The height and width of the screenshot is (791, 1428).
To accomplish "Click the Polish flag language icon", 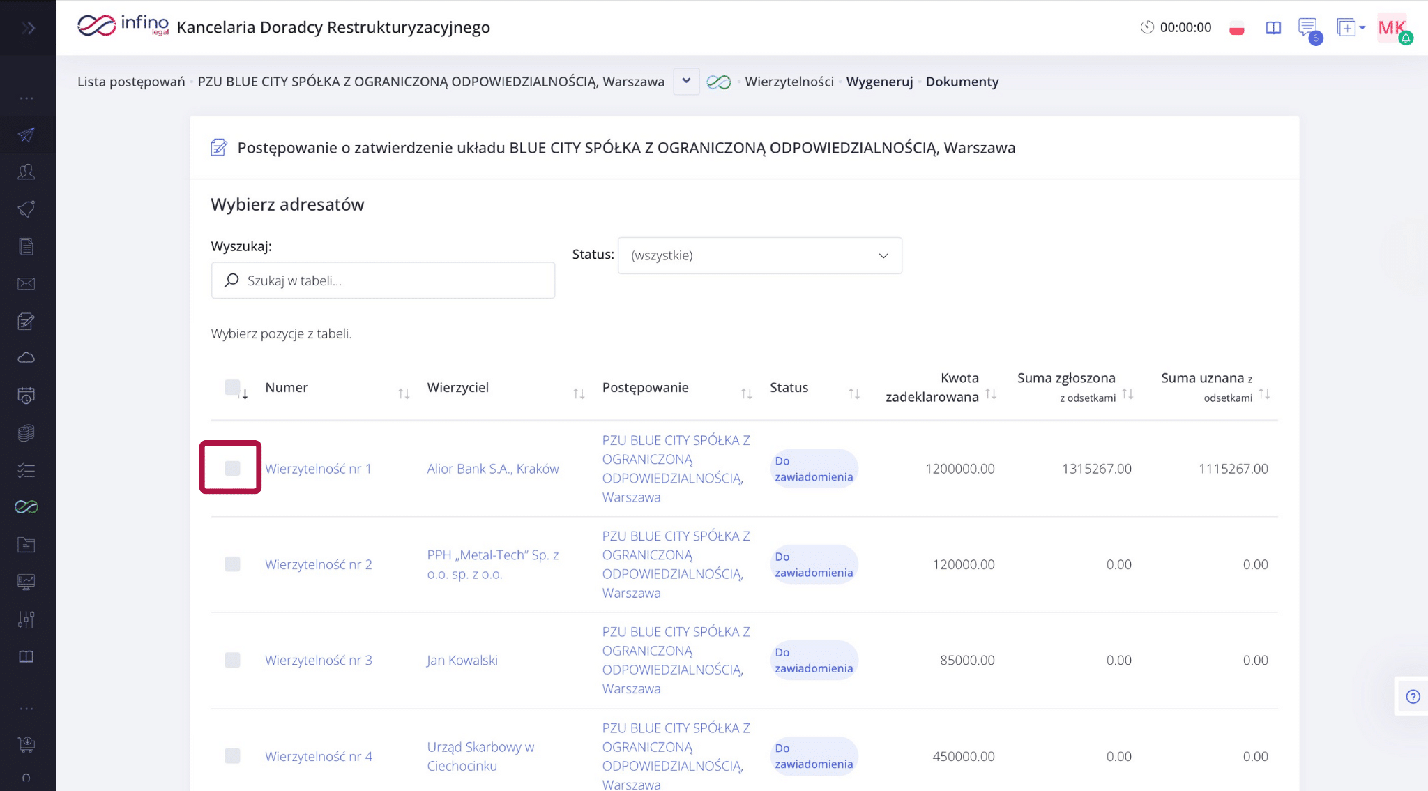I will (1237, 29).
